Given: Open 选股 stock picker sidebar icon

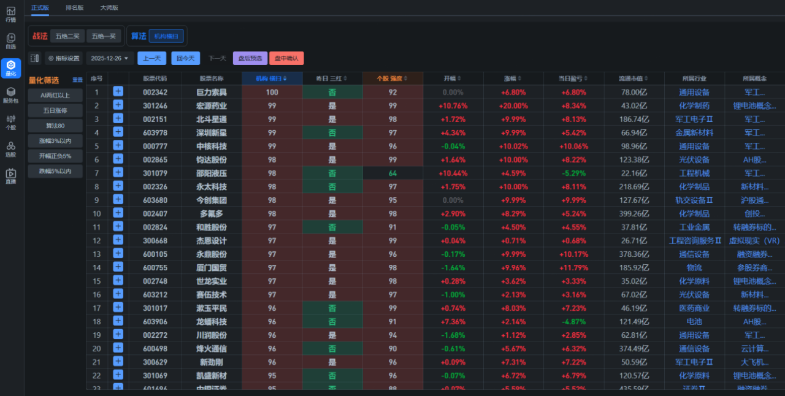Looking at the screenshot, I should click(x=11, y=149).
